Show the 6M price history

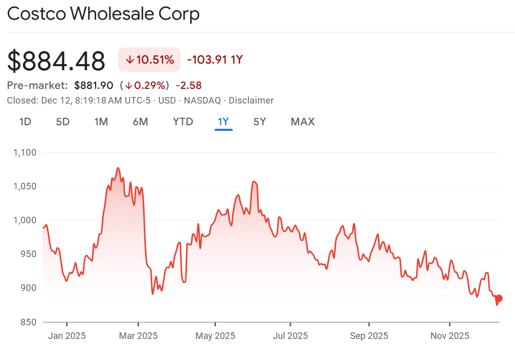click(140, 122)
